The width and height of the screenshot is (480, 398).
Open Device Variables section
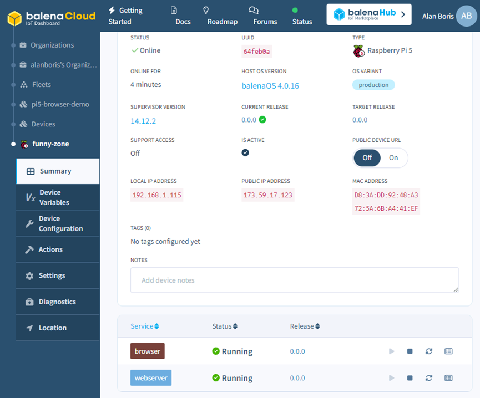(58, 197)
